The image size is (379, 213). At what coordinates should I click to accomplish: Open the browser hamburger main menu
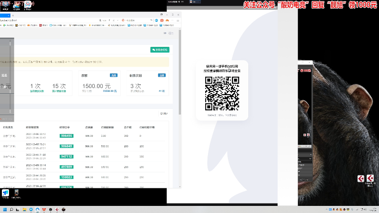point(178,20)
